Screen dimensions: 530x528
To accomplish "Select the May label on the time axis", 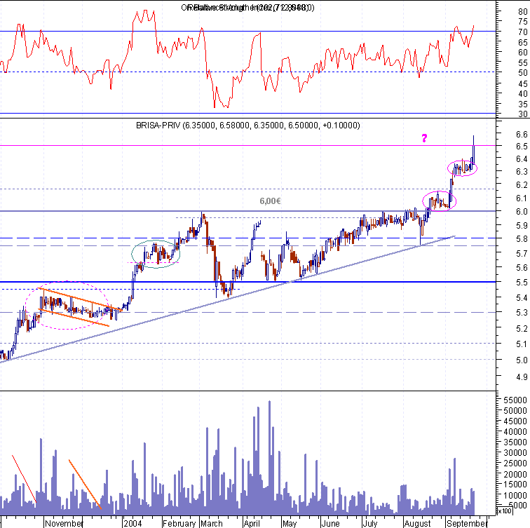I will 290,523.
